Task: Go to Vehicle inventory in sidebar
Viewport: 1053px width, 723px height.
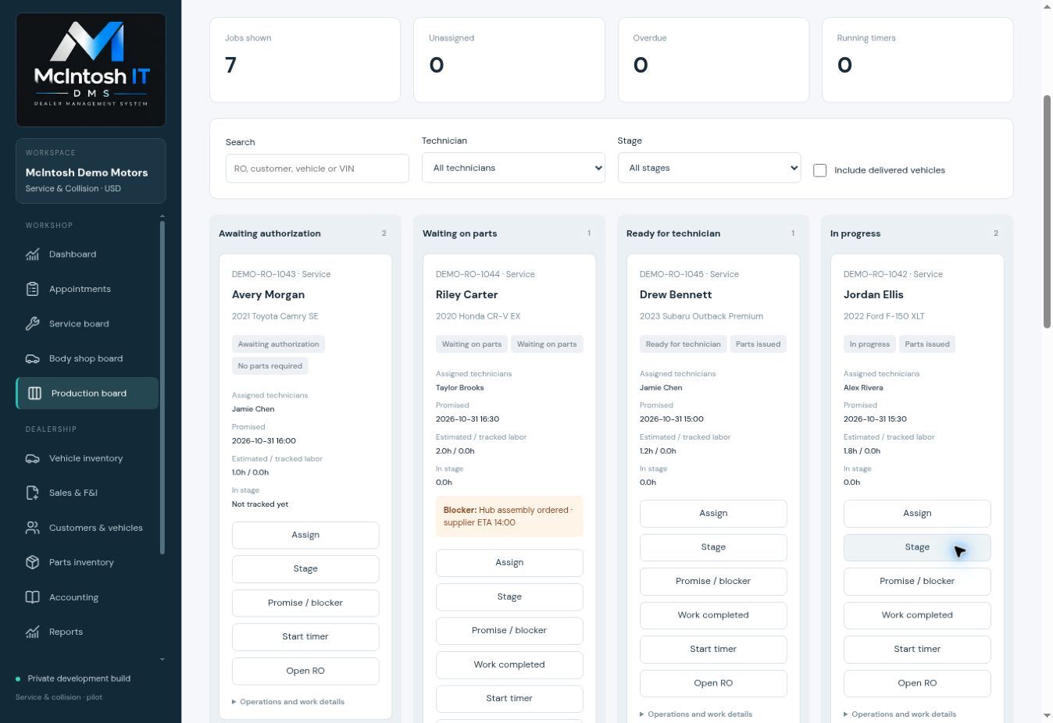Action: coord(87,458)
